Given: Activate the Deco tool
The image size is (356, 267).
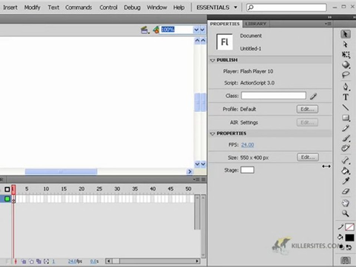Looking at the screenshot, I should pos(346,148).
